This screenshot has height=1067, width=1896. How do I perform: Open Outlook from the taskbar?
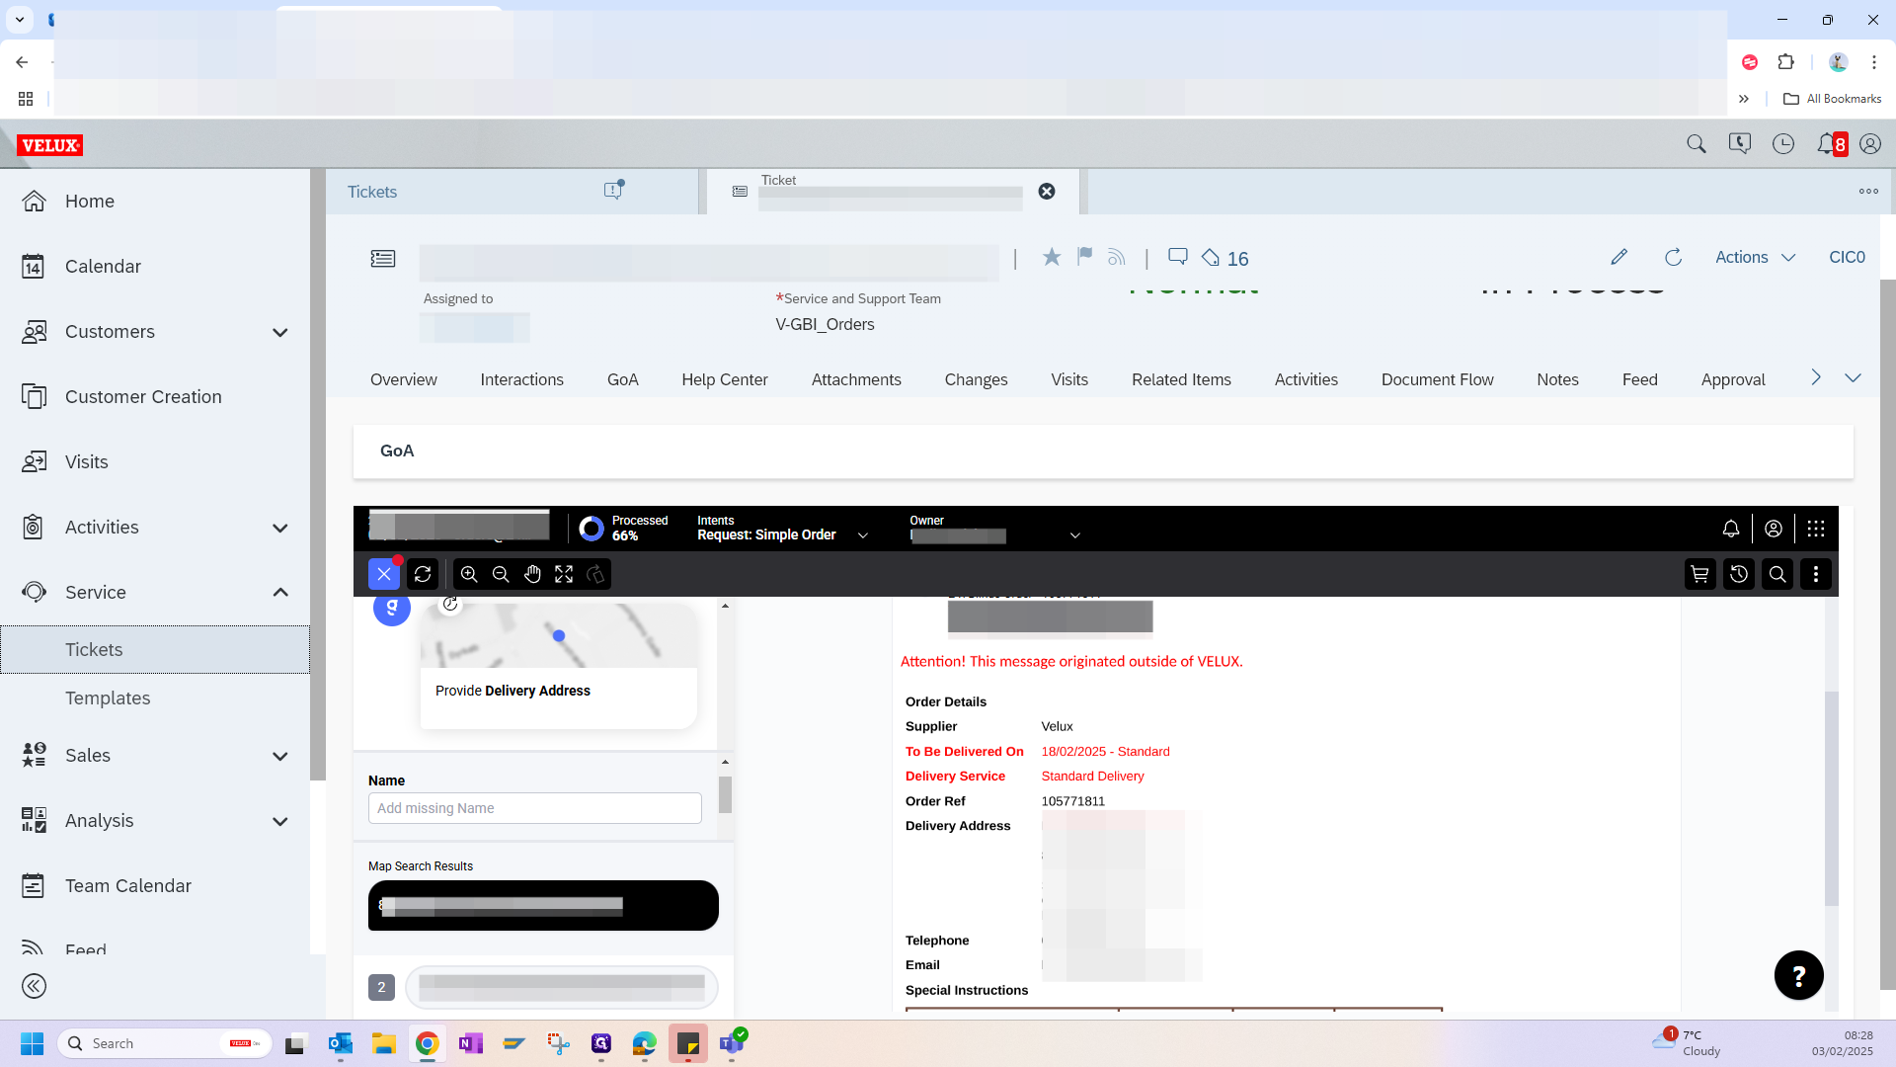(x=341, y=1043)
